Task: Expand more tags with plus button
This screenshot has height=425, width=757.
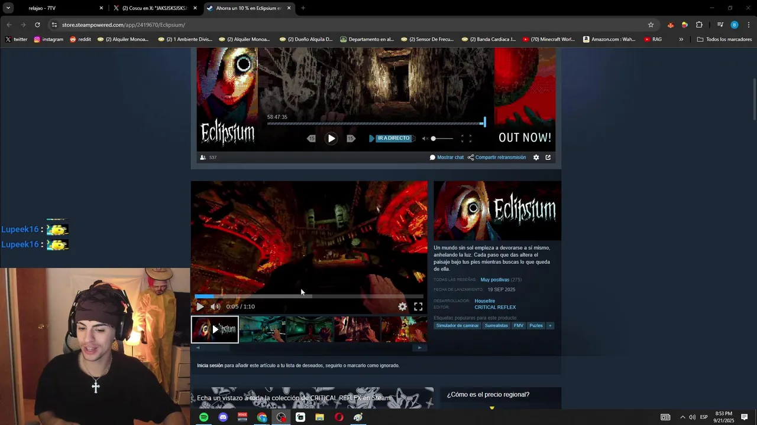Action: (550, 326)
